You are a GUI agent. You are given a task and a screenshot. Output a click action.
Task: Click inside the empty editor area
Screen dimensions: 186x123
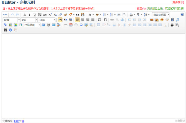[93, 76]
